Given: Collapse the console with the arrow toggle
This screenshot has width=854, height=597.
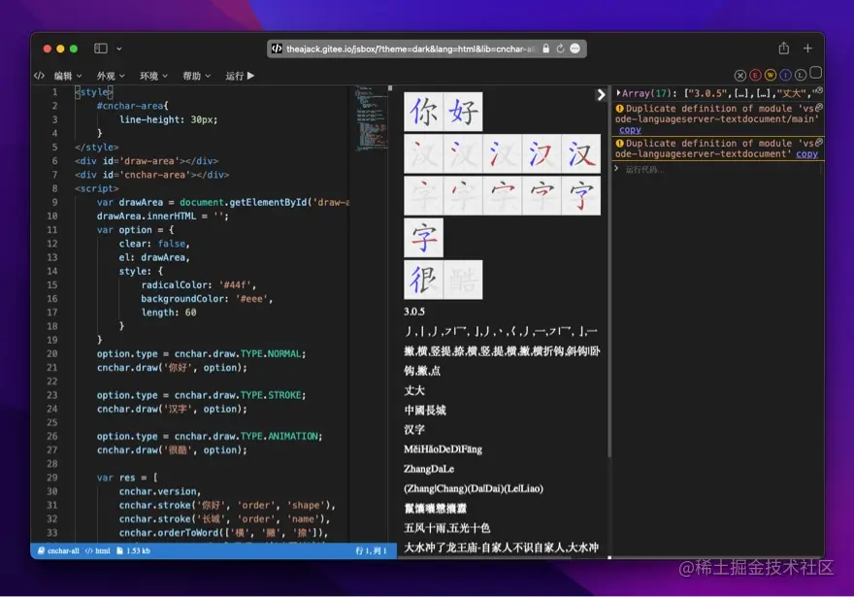Looking at the screenshot, I should coord(601,95).
